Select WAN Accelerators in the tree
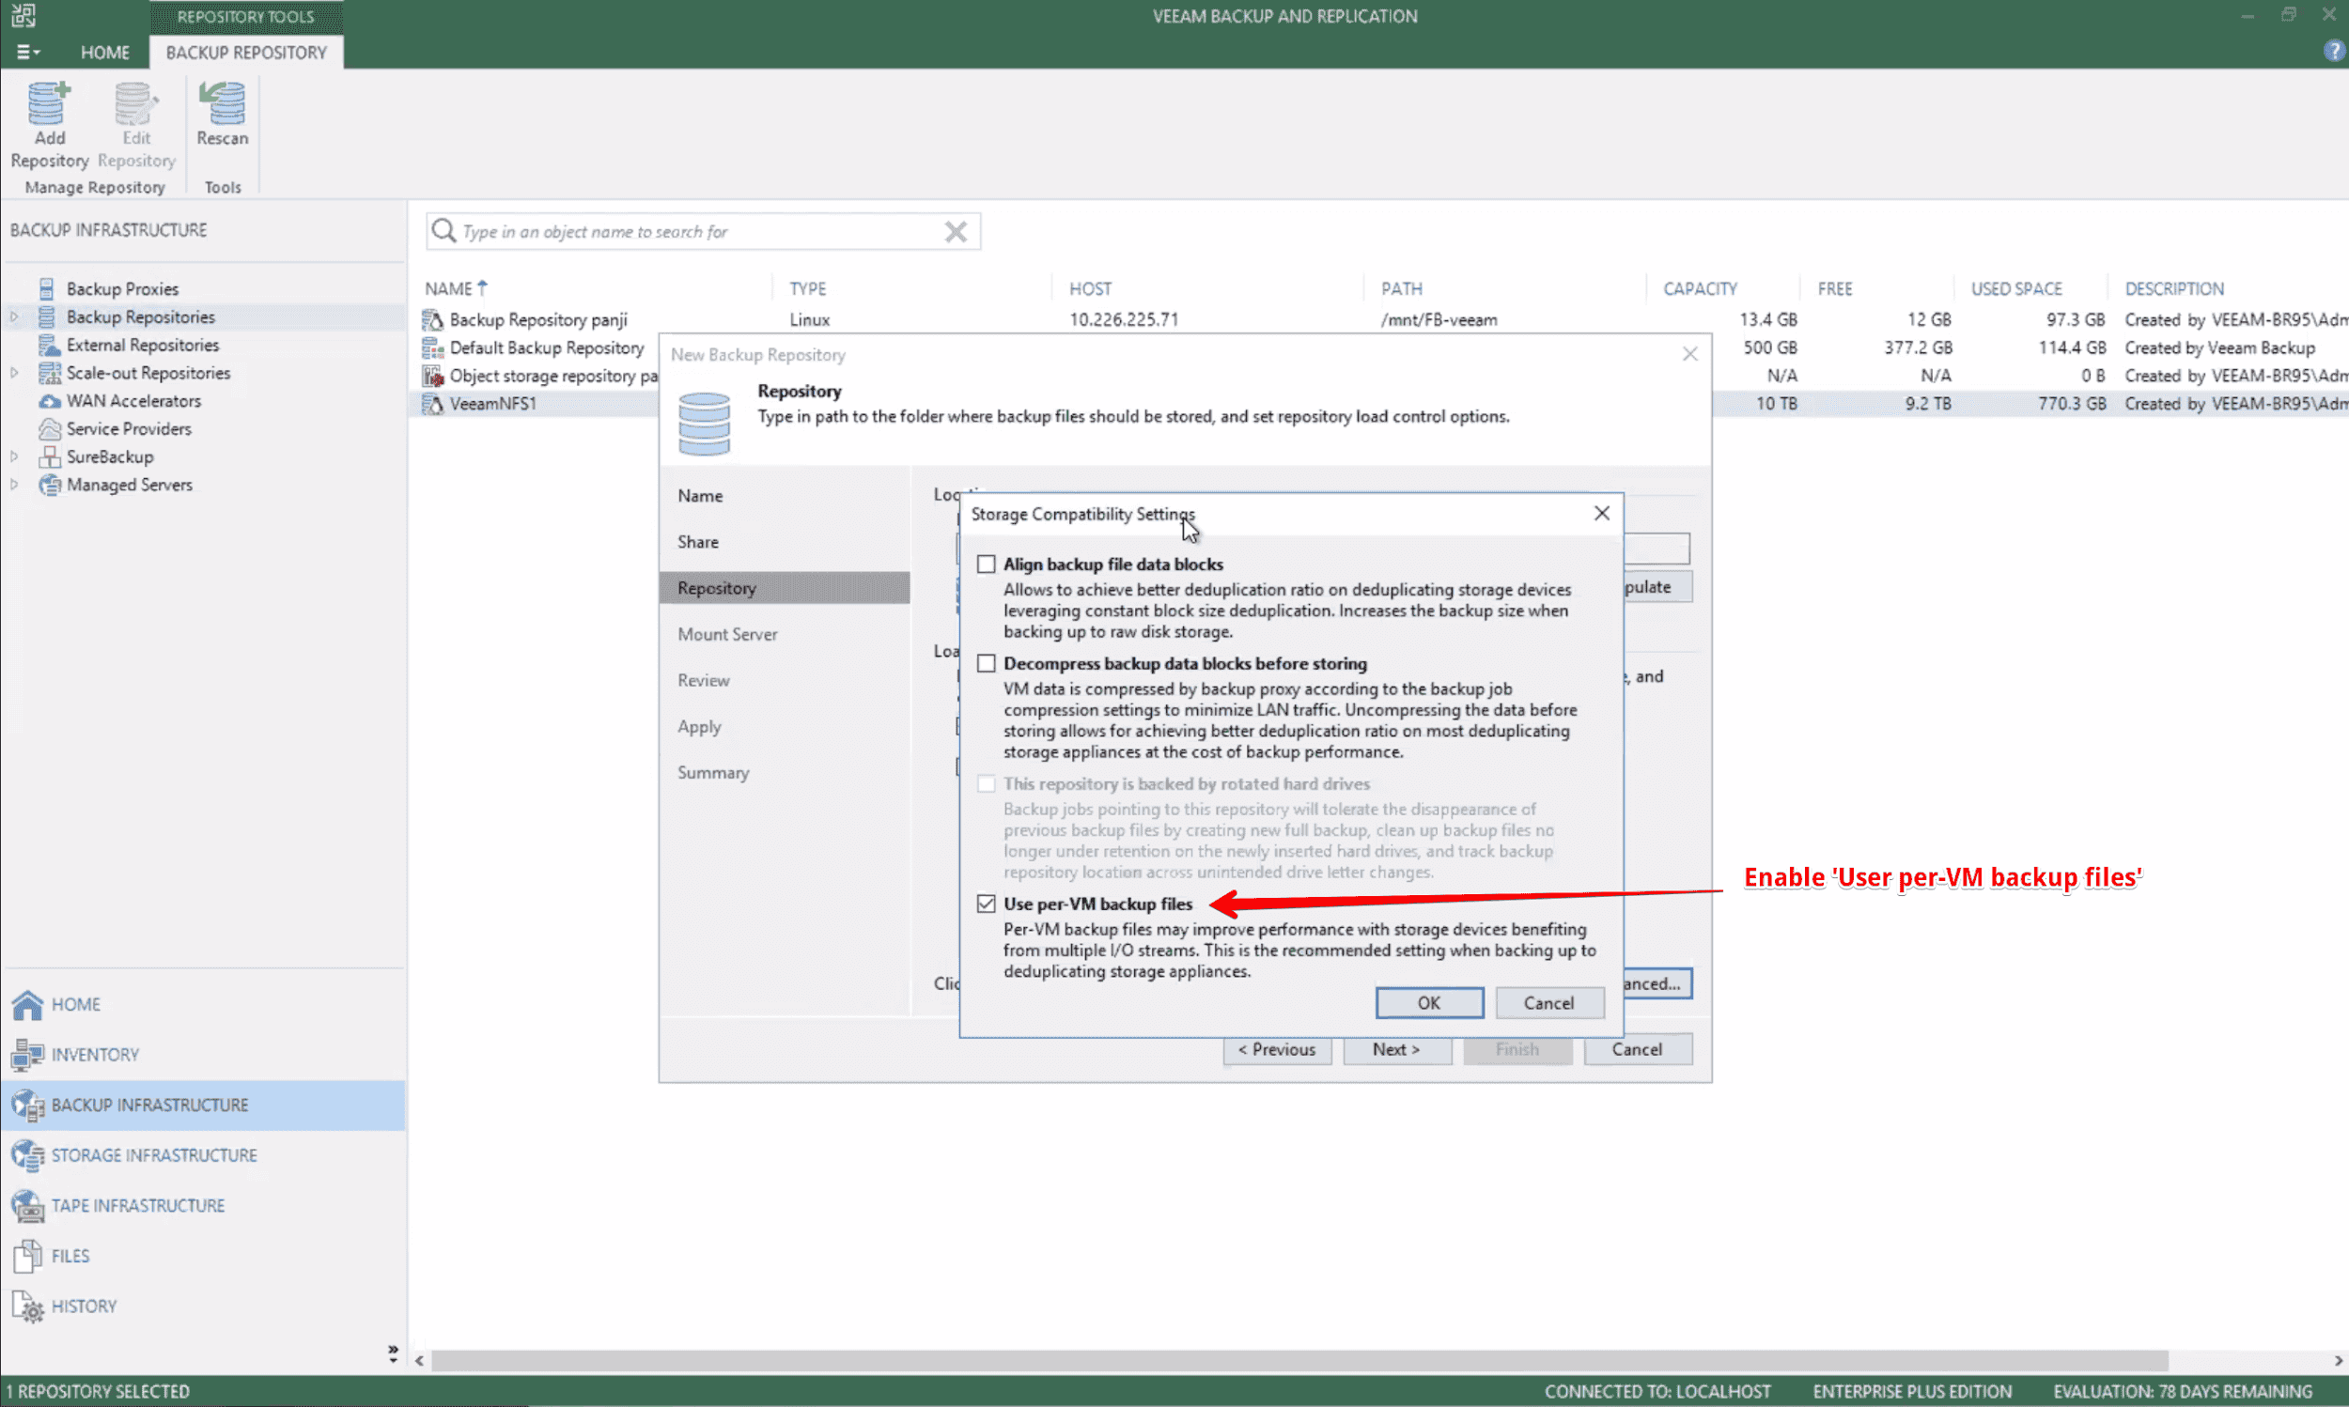Image resolution: width=2349 pixels, height=1407 pixels. pos(133,401)
